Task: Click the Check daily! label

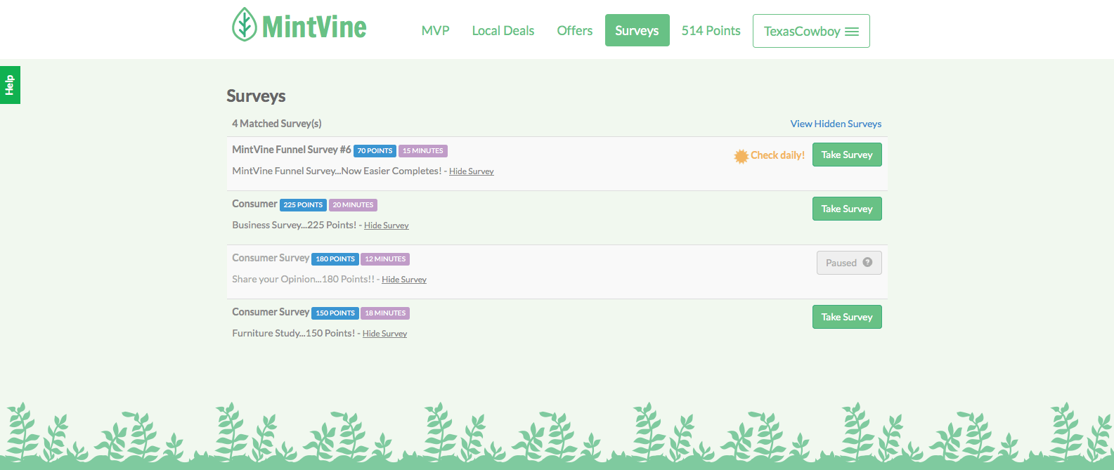Action: [777, 155]
